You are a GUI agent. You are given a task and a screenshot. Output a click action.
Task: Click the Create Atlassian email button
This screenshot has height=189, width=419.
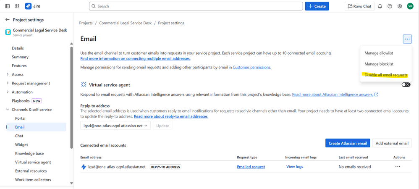pyautogui.click(x=348, y=143)
